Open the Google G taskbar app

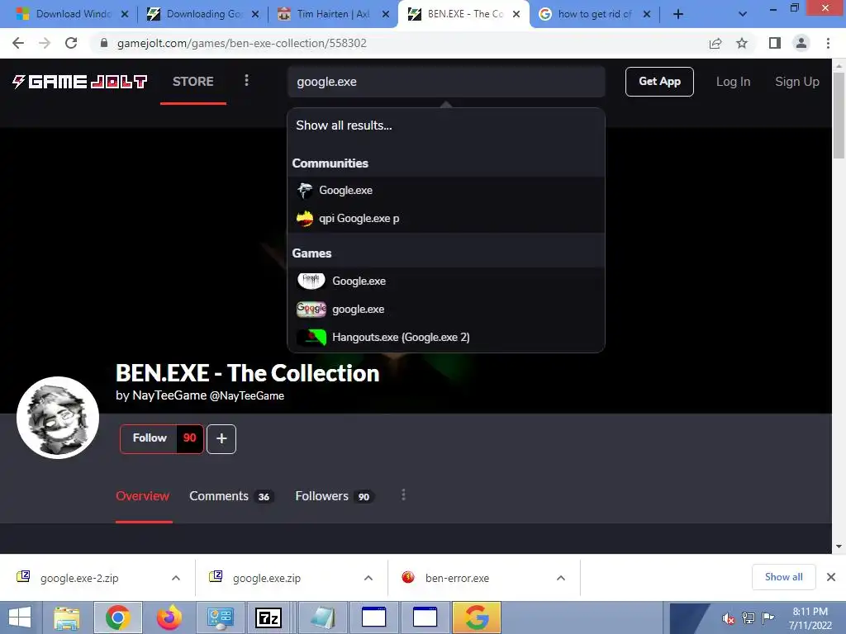pyautogui.click(x=477, y=617)
